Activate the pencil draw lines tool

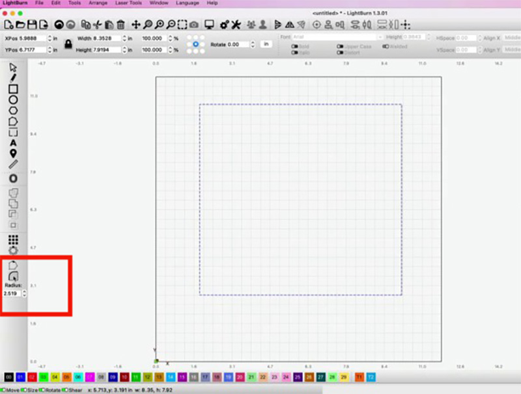tap(12, 77)
